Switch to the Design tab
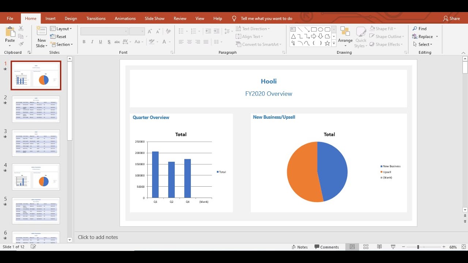 [71, 19]
